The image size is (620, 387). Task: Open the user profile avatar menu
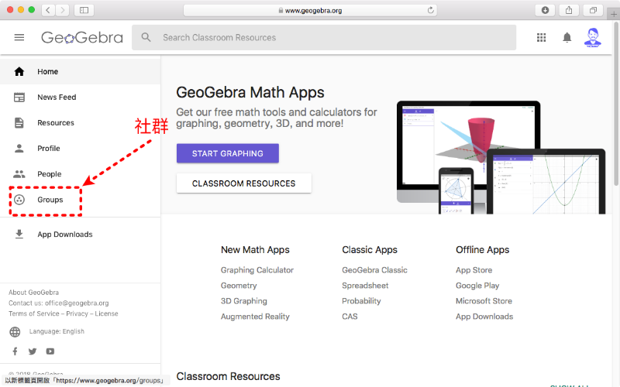[592, 37]
